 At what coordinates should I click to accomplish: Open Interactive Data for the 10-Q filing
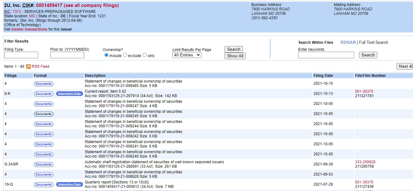[x=69, y=185]
